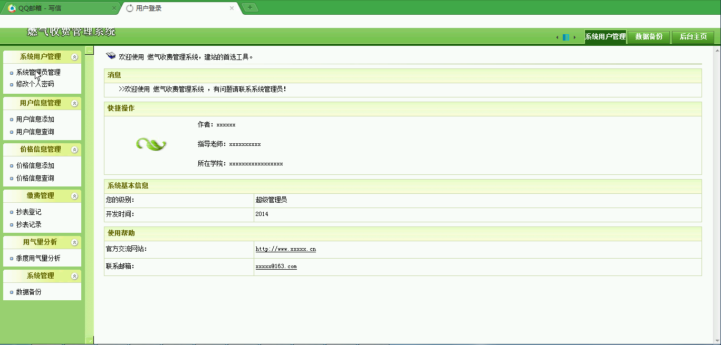Collapse the 价格信息管理 sidebar section
The width and height of the screenshot is (721, 345).
coord(74,150)
